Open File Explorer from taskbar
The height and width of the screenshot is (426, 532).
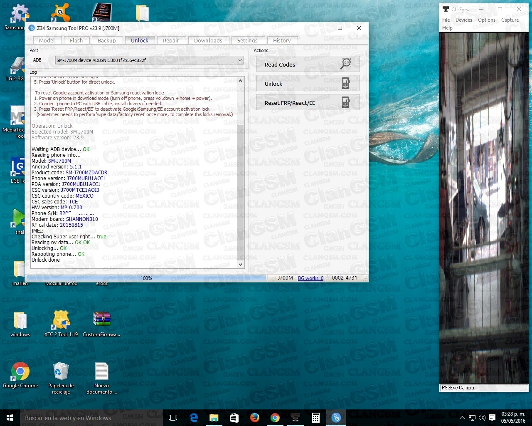214,418
